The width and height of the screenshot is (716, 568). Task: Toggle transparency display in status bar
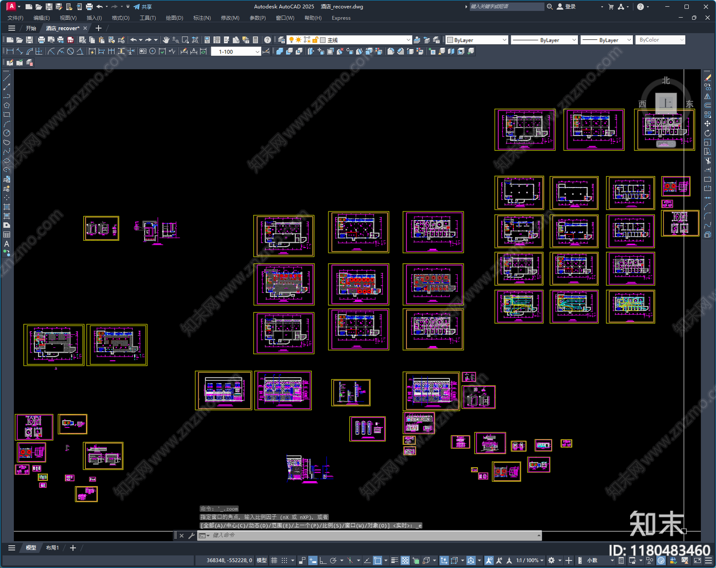405,560
